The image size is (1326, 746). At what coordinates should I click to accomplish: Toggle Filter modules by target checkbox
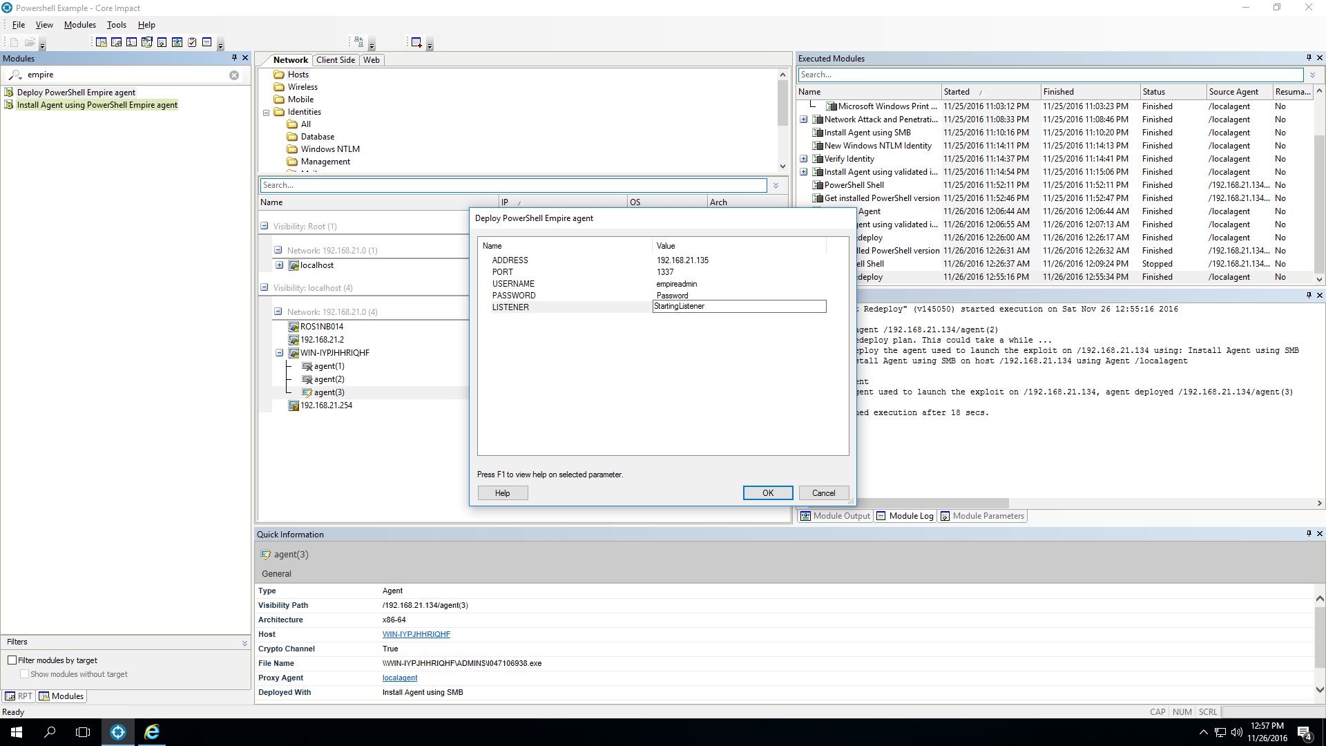tap(12, 660)
